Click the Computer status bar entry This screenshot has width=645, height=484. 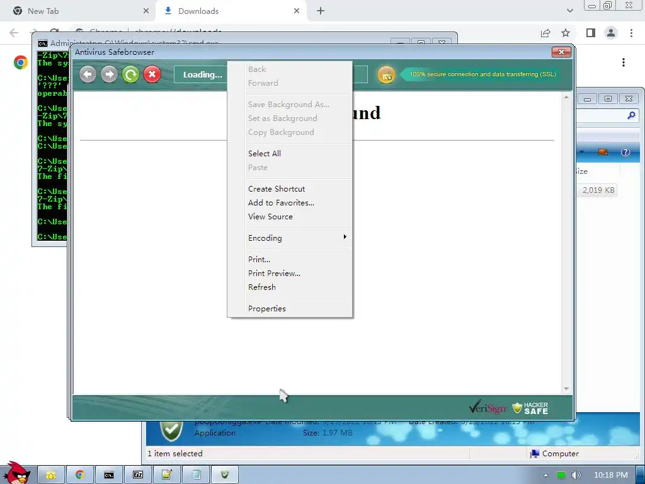pos(554,454)
